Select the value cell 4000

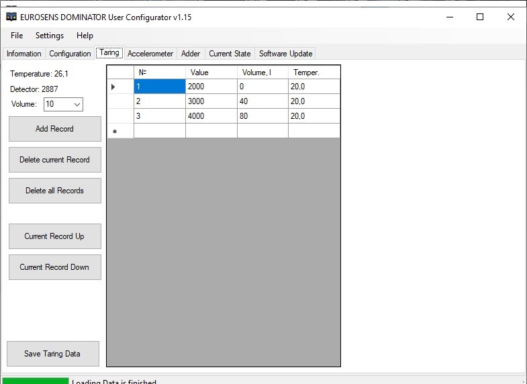(211, 116)
